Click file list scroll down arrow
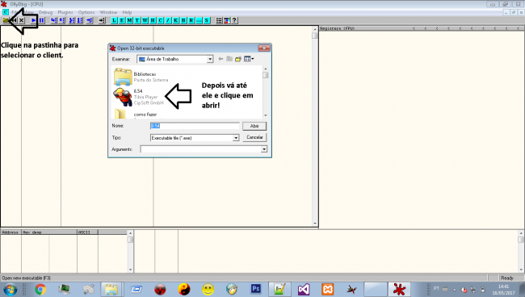The width and height of the screenshot is (525, 297). [x=266, y=115]
